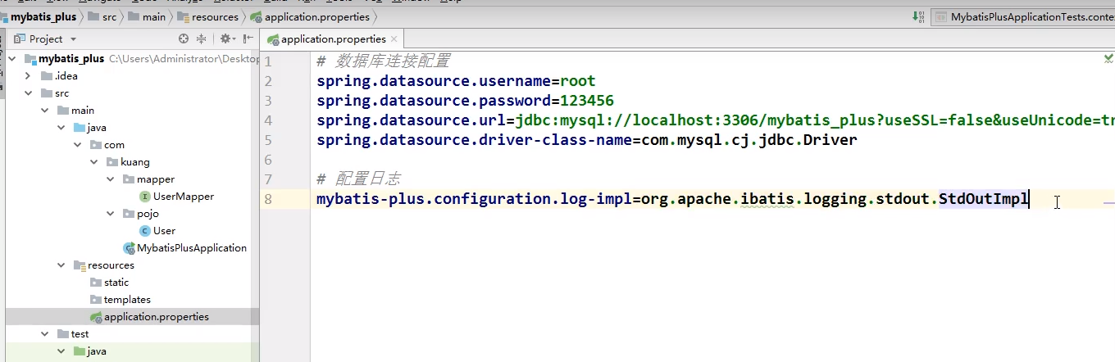Select static folder in tree
Viewport: 1115px width, 362px height.
tap(116, 283)
